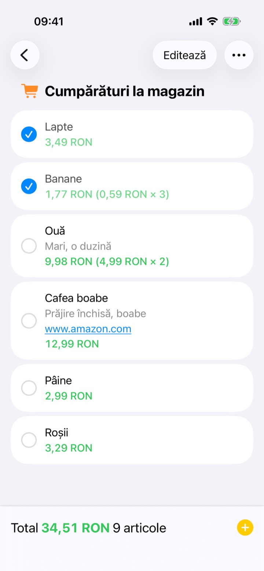This screenshot has width=264, height=571.
Task: Tap the yellow plus add item button
Action: pyautogui.click(x=245, y=528)
